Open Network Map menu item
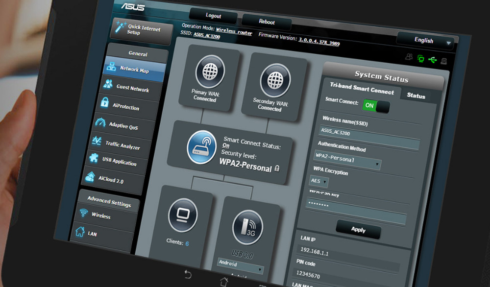The height and width of the screenshot is (287, 490). [x=134, y=69]
